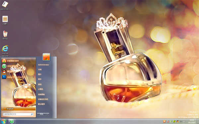Click the taskbar clock and date

[x=192, y=121]
